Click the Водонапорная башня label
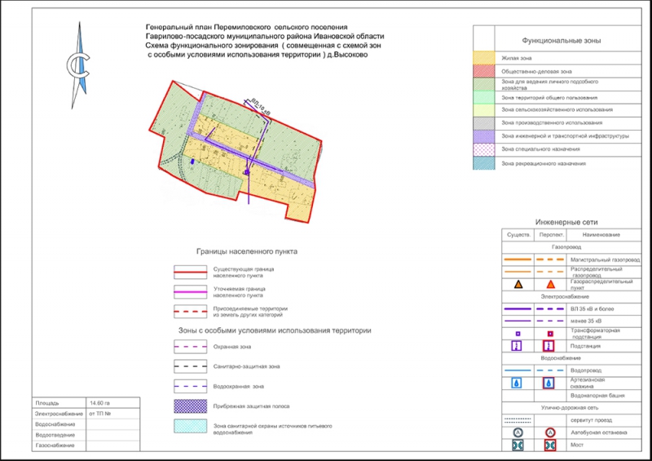The width and height of the screenshot is (652, 461). click(597, 396)
